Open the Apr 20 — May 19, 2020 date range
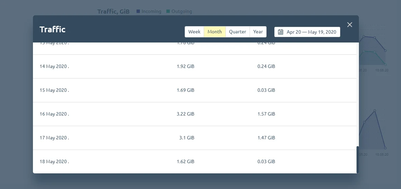 pos(307,32)
